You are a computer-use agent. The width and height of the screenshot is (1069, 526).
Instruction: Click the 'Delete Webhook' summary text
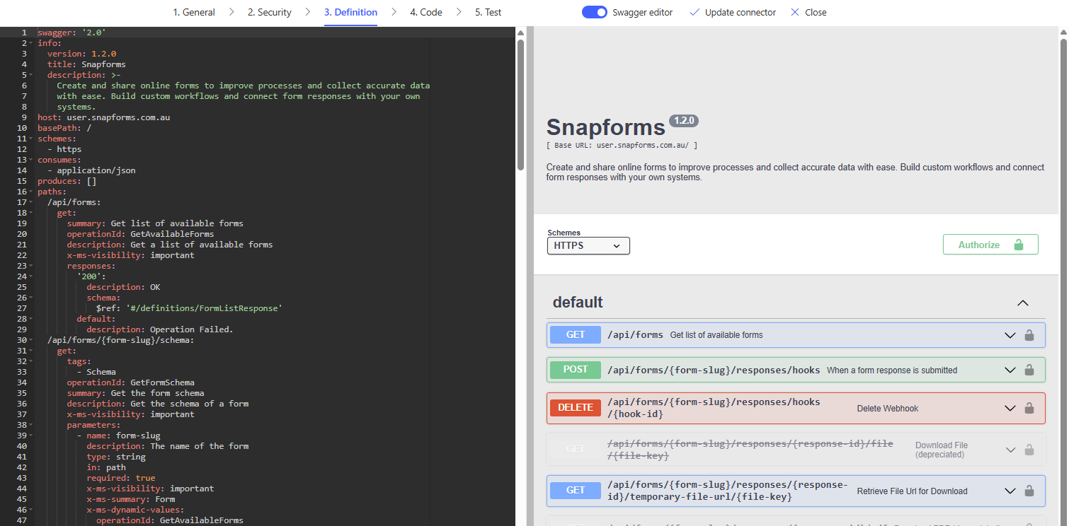(x=888, y=409)
